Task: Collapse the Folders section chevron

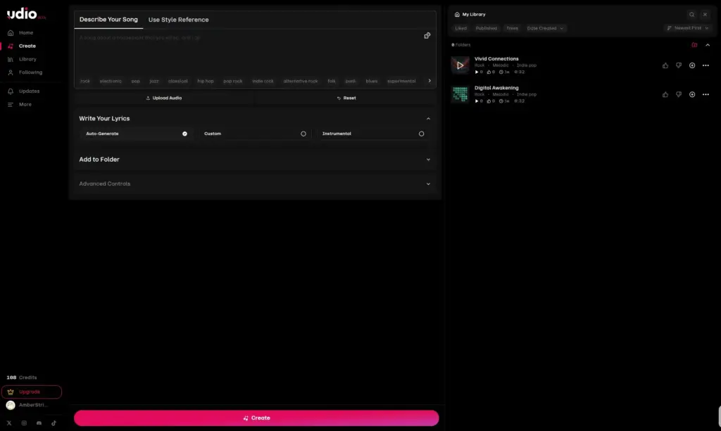Action: [708, 45]
